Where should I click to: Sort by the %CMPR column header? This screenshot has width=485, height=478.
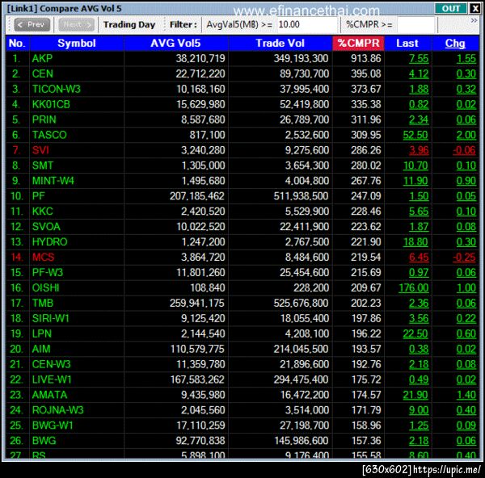click(x=358, y=44)
